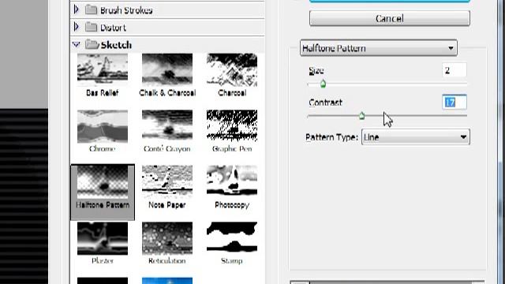
Task: Apply the Chrome filter thumbnail
Action: pos(103,126)
